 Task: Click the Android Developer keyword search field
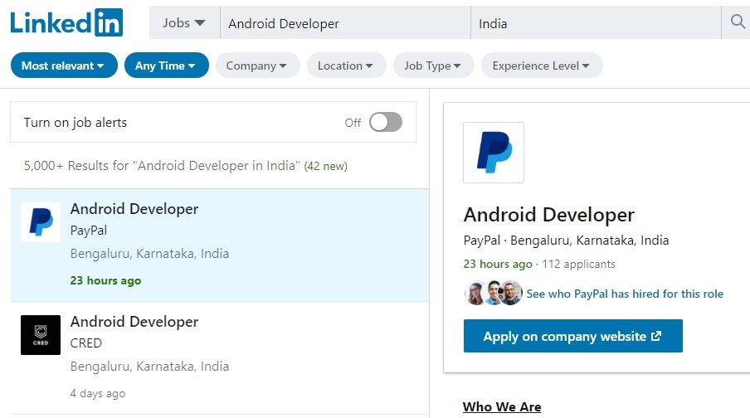pyautogui.click(x=344, y=23)
